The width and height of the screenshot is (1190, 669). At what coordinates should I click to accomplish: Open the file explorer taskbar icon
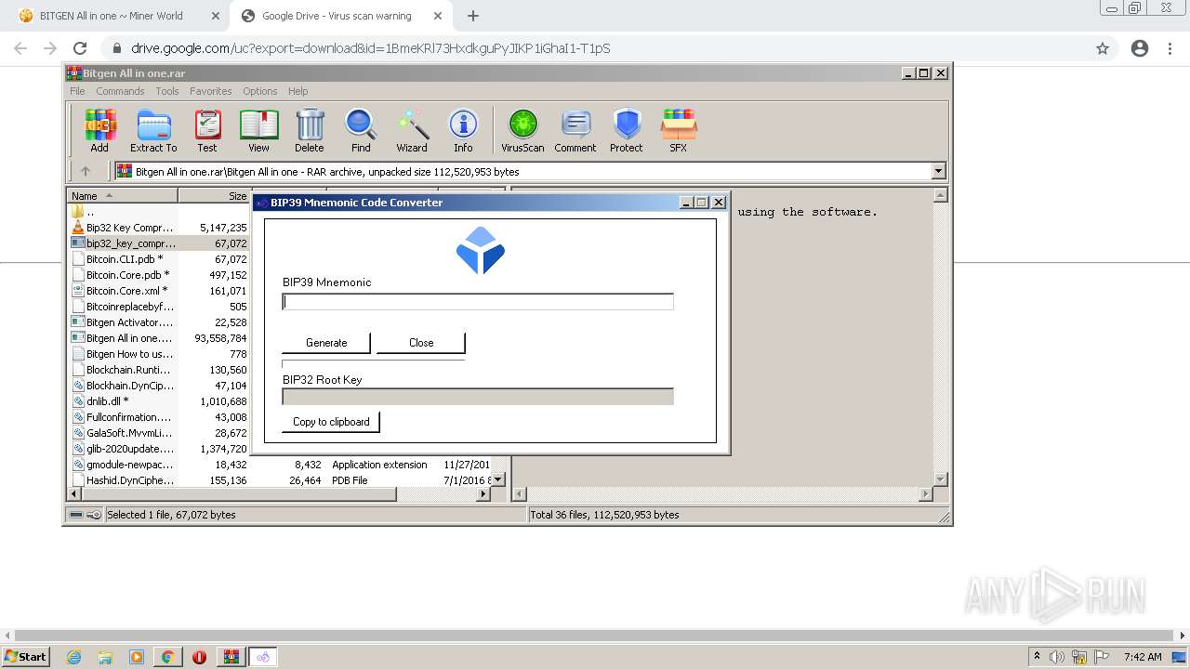coord(105,657)
